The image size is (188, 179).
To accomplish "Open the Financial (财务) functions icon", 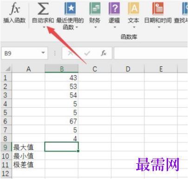I will point(95,8).
